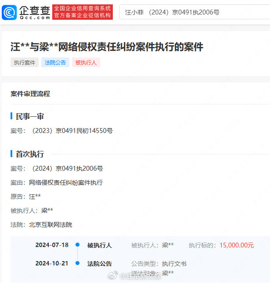Click the case title 汪**与梁**网络侵权责任纠纷
The width and height of the screenshot is (270, 283).
(107, 47)
